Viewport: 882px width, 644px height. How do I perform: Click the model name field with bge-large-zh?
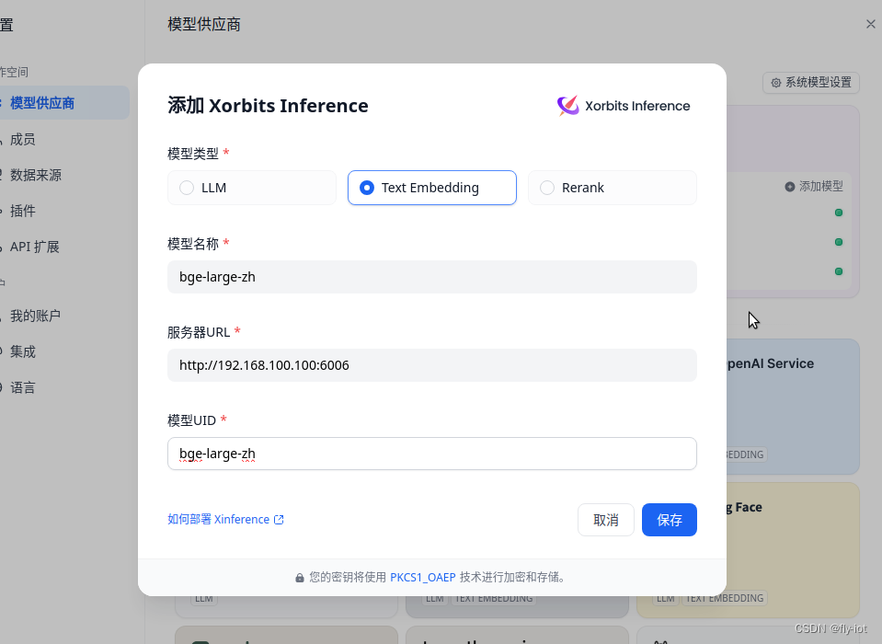click(x=432, y=277)
